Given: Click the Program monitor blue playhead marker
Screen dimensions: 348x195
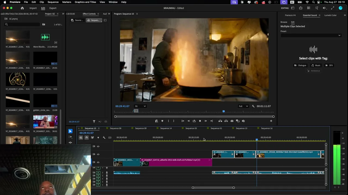Looking at the screenshot, I should (223, 111).
